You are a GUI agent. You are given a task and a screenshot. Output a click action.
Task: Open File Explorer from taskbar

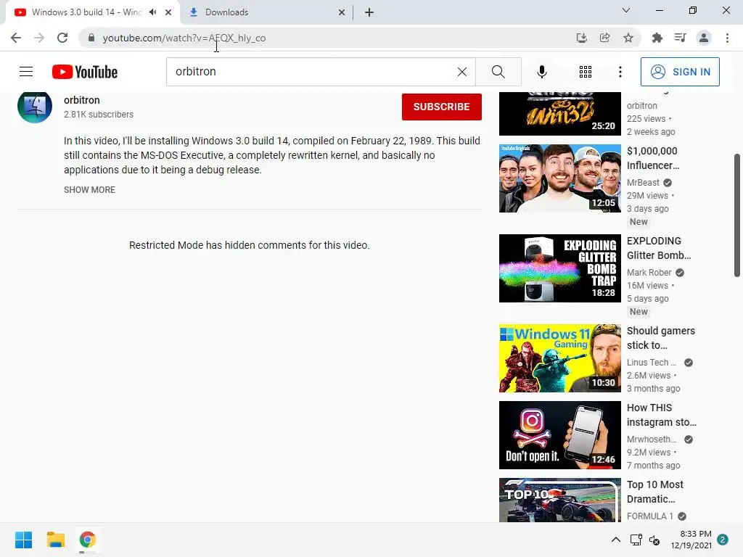click(55, 540)
